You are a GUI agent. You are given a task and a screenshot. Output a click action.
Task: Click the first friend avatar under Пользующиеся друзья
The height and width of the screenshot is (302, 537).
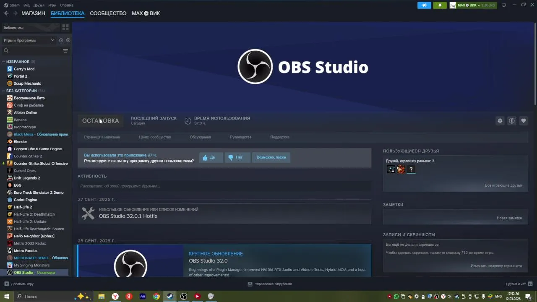[x=391, y=169]
